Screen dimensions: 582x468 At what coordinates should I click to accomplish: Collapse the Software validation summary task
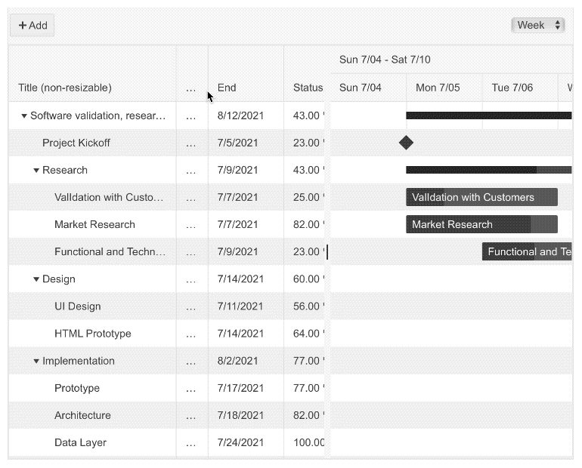(24, 116)
